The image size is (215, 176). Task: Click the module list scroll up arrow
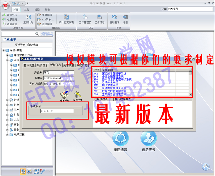point(190,70)
